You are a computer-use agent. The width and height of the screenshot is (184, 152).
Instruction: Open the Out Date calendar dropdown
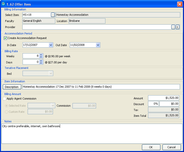click(x=98, y=45)
